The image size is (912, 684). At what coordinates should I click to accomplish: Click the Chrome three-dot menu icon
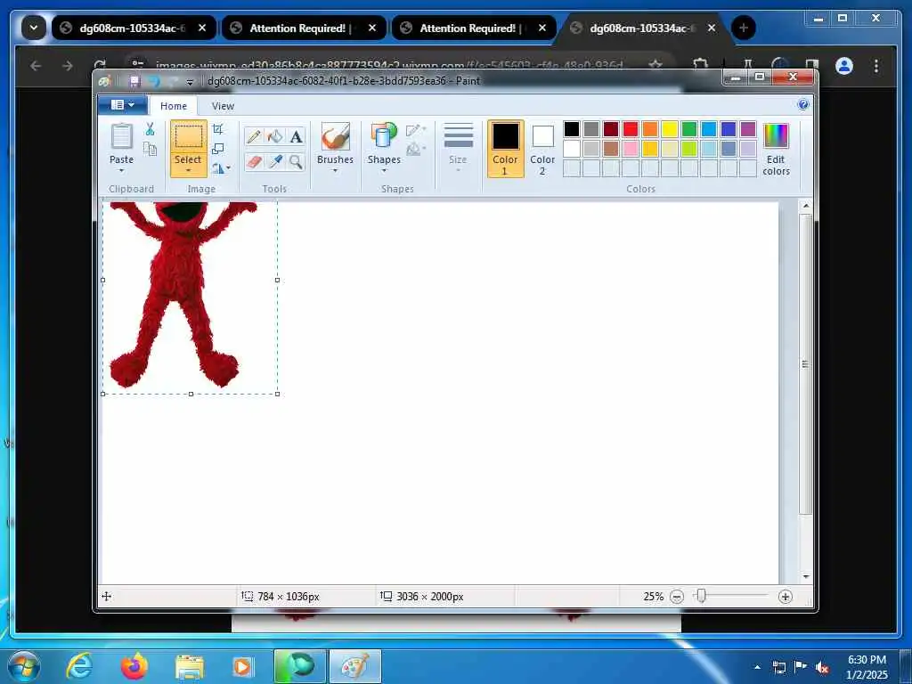pyautogui.click(x=876, y=66)
